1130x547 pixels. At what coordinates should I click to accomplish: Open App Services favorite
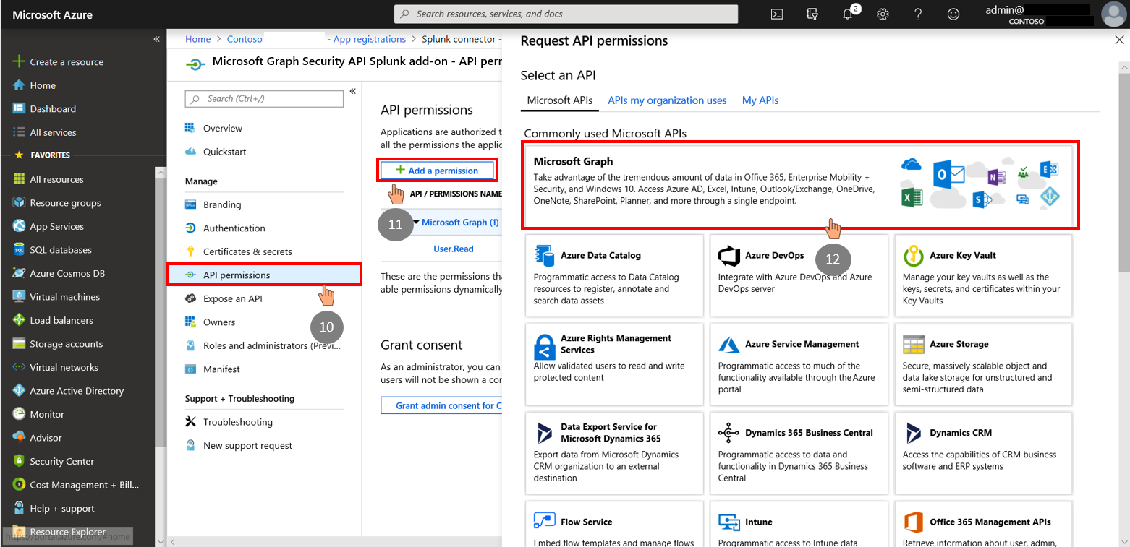click(x=56, y=226)
